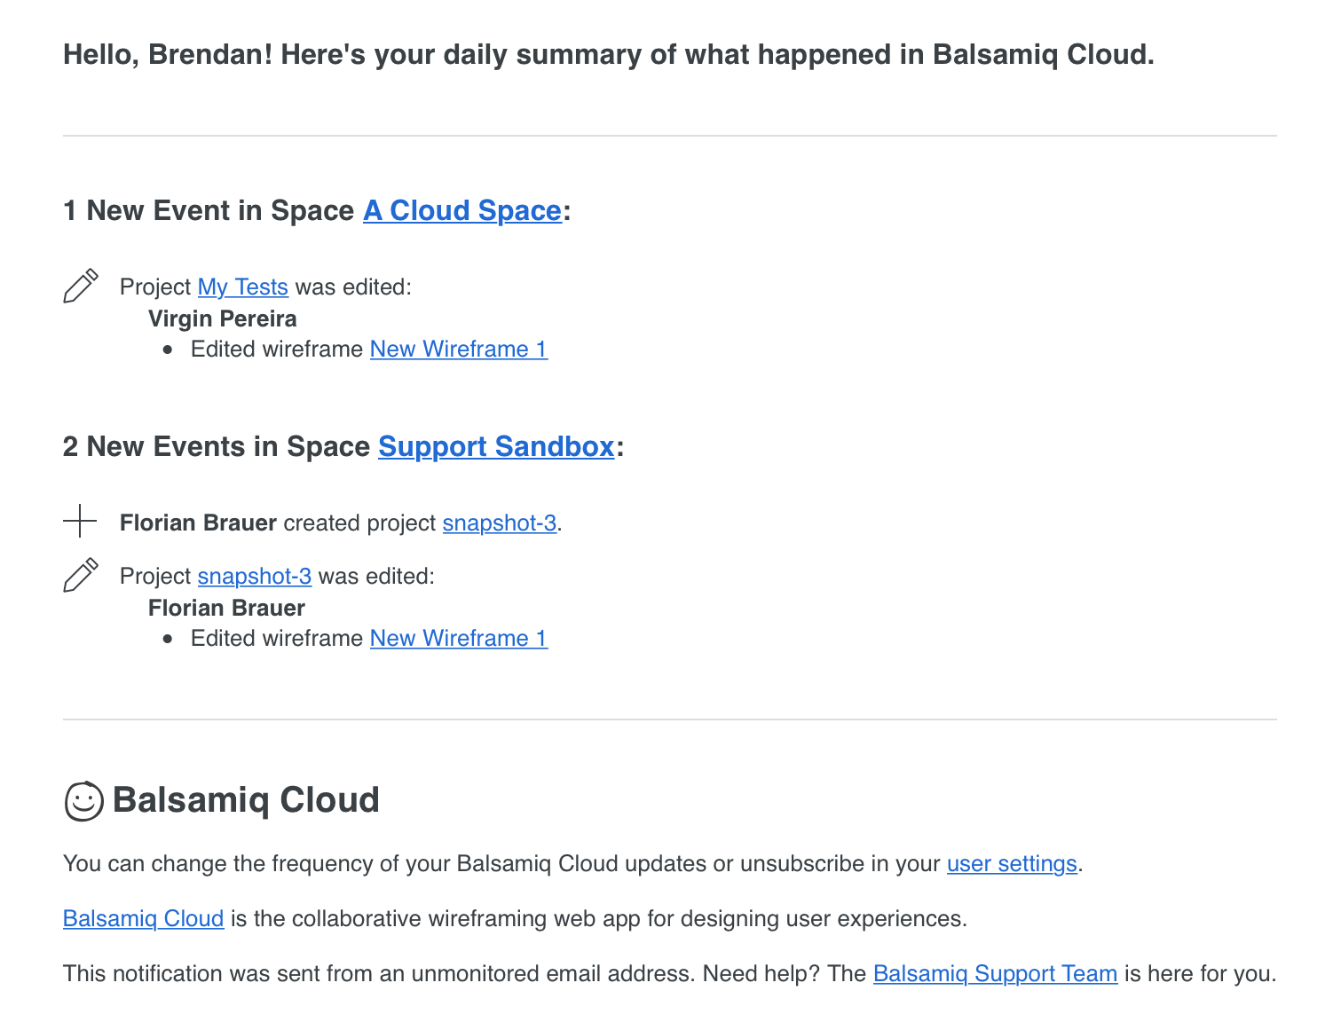Open New Wireframe 1 under Florian Brauer edit
Screen dimensions: 1333x1022
click(459, 639)
